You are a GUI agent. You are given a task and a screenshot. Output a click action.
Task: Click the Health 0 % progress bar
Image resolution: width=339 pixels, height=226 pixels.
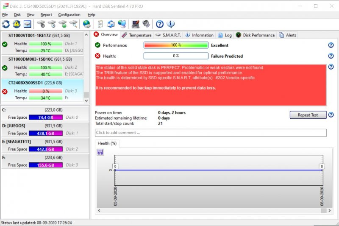coord(176,56)
